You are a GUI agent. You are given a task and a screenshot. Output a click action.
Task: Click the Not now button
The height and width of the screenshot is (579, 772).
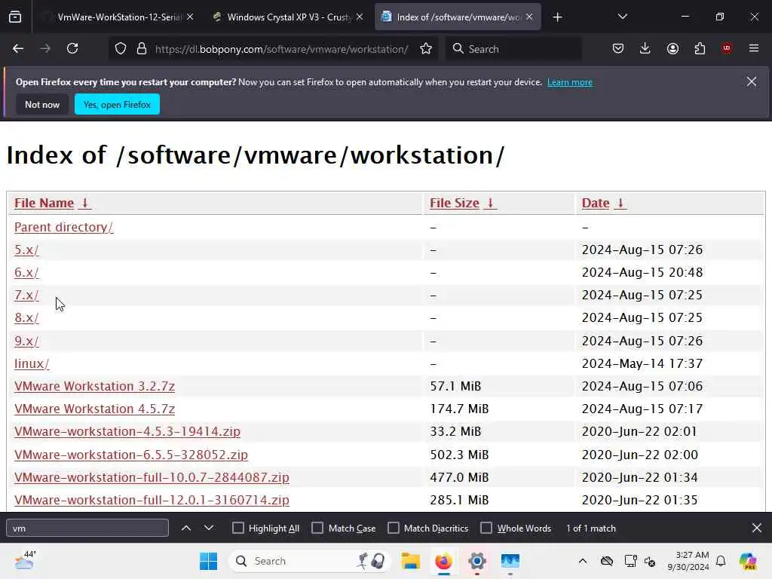pos(42,104)
